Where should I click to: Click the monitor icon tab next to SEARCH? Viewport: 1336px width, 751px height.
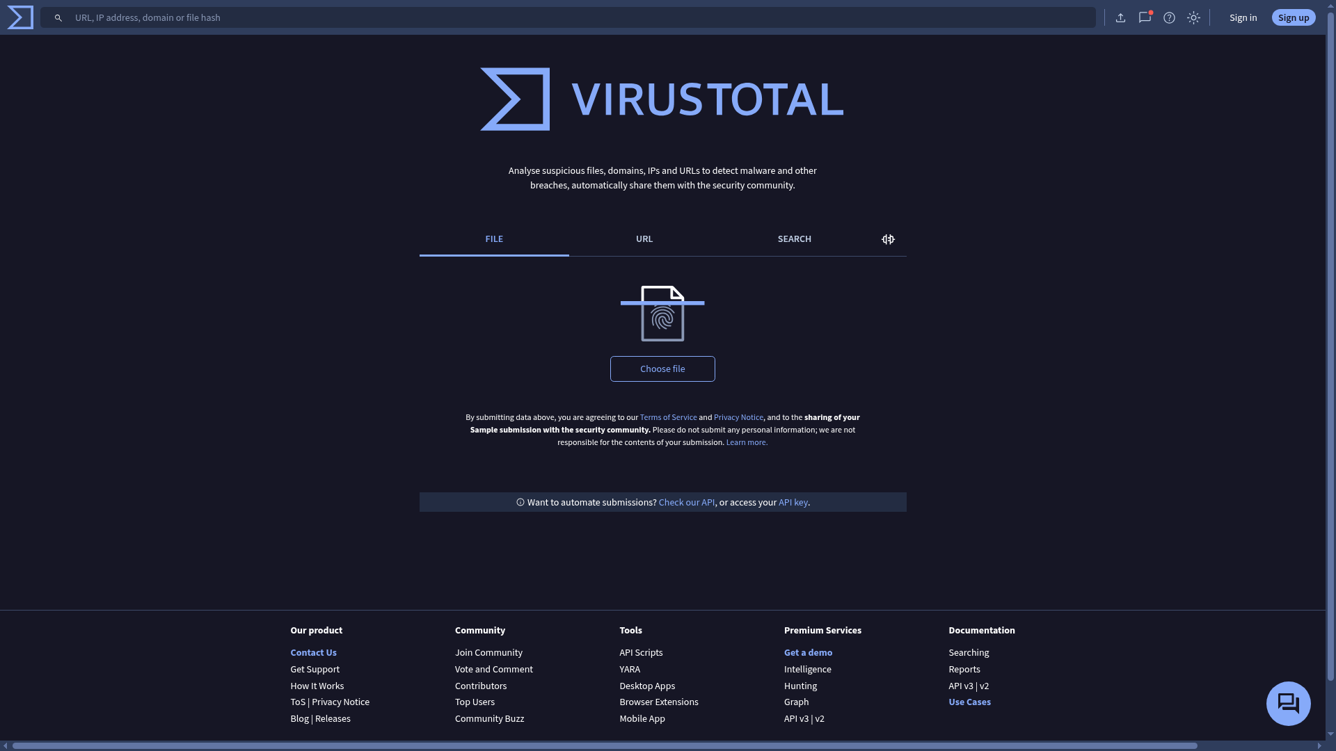coord(888,239)
